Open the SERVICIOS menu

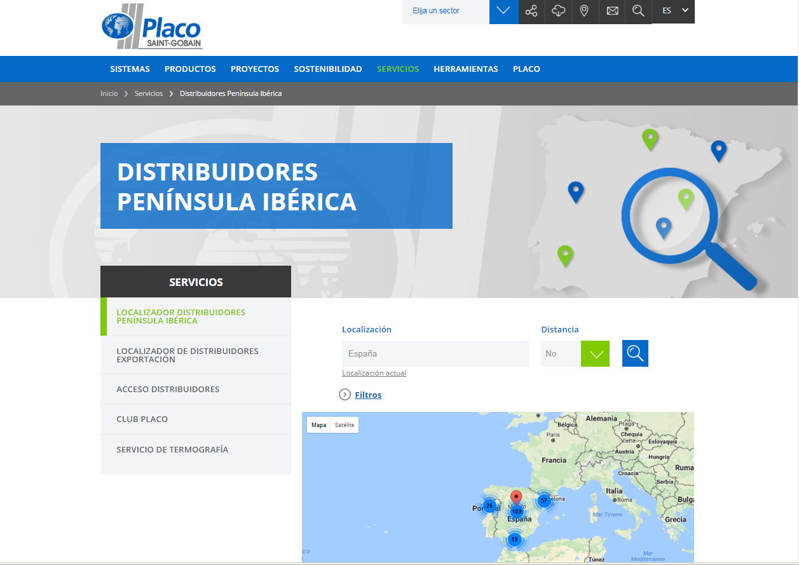point(398,69)
